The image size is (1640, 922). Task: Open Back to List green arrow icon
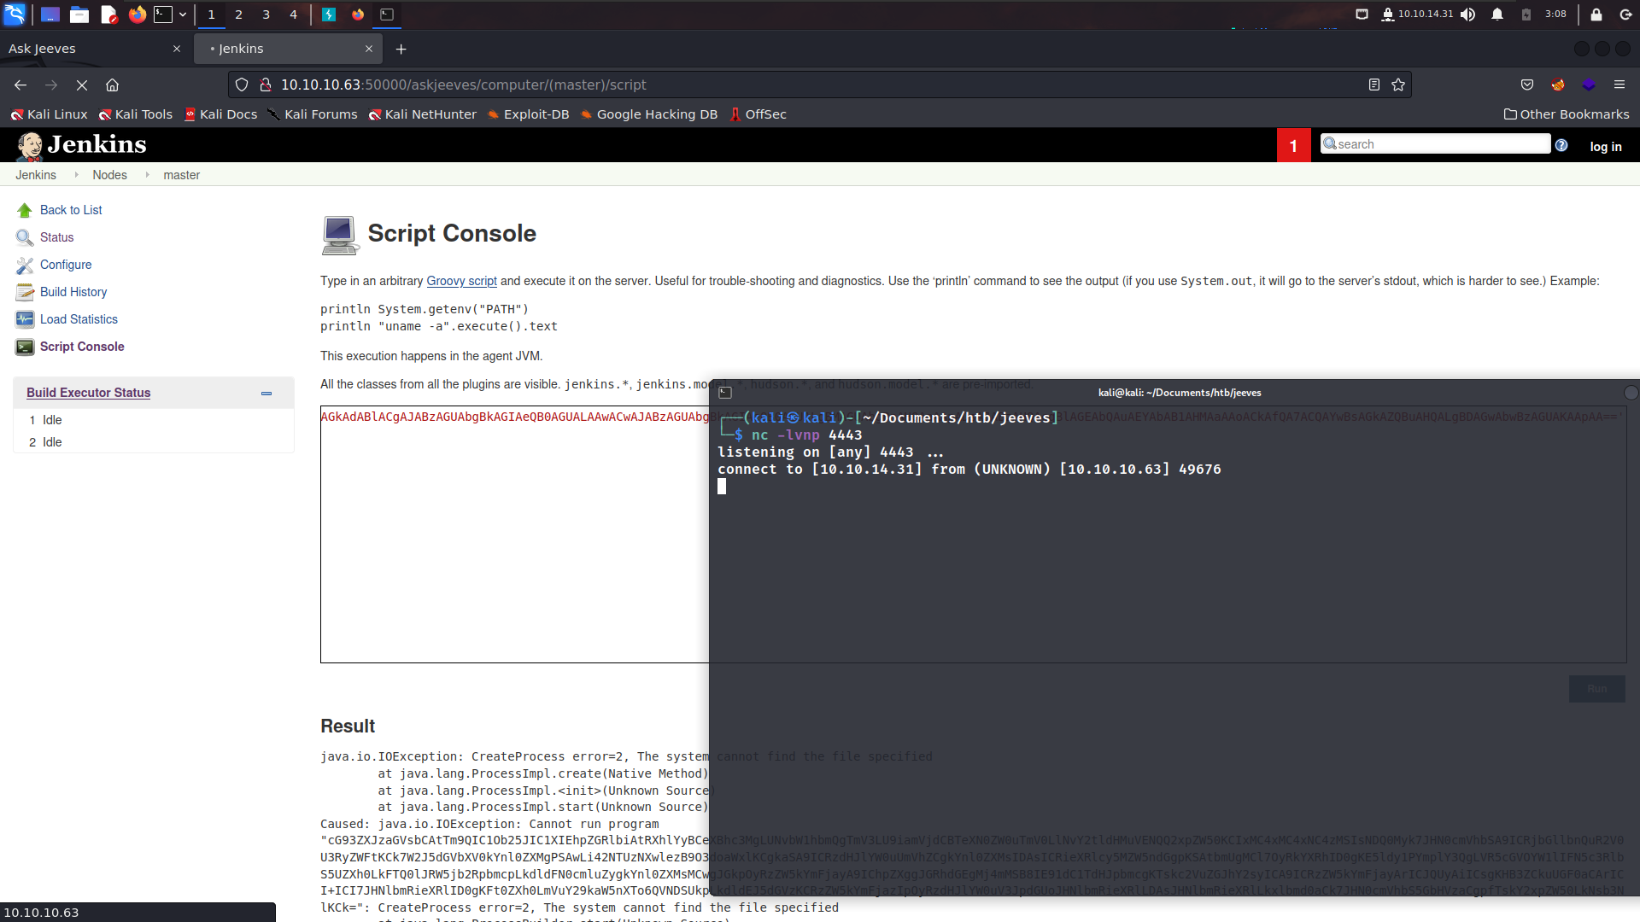pyautogui.click(x=25, y=210)
